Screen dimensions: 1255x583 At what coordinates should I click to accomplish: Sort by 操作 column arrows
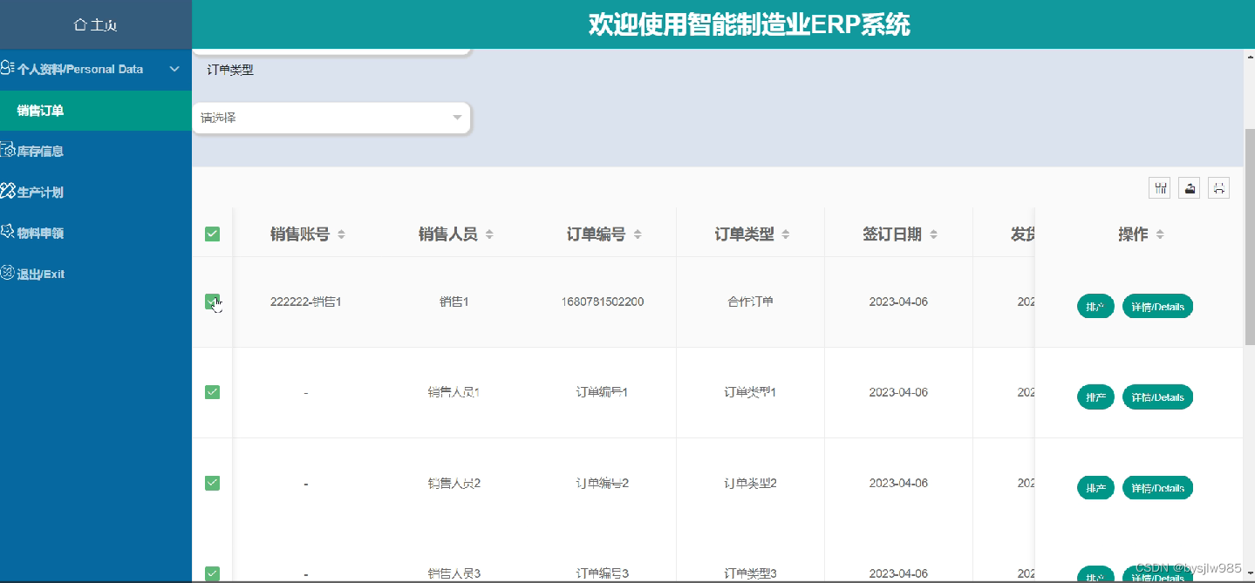(x=1160, y=234)
